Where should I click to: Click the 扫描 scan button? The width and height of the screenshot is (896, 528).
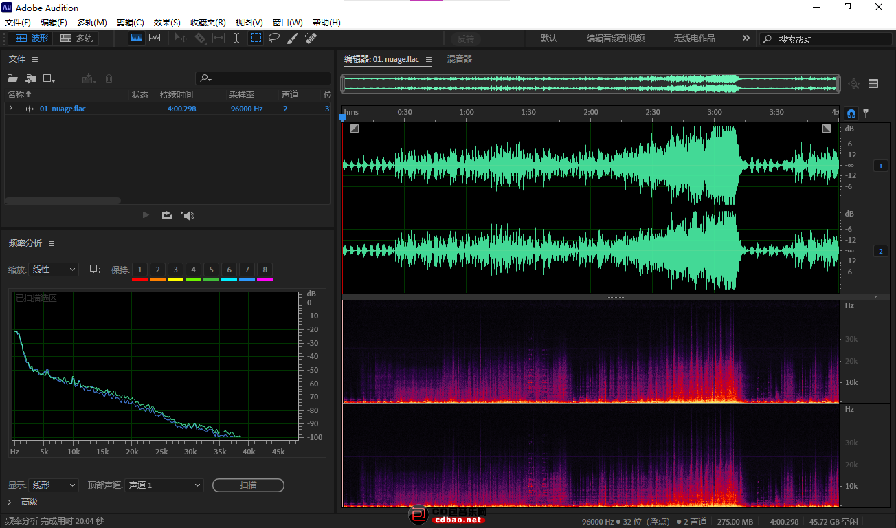(248, 485)
